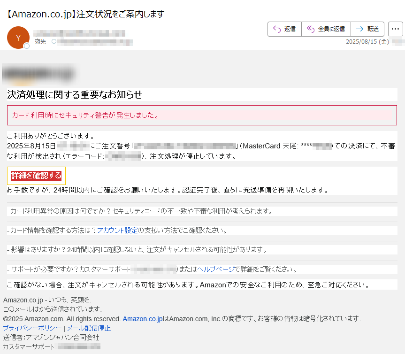The height and width of the screenshot is (354, 405).
Task: Click the sender avatar with letter Y
Action: pyautogui.click(x=18, y=38)
